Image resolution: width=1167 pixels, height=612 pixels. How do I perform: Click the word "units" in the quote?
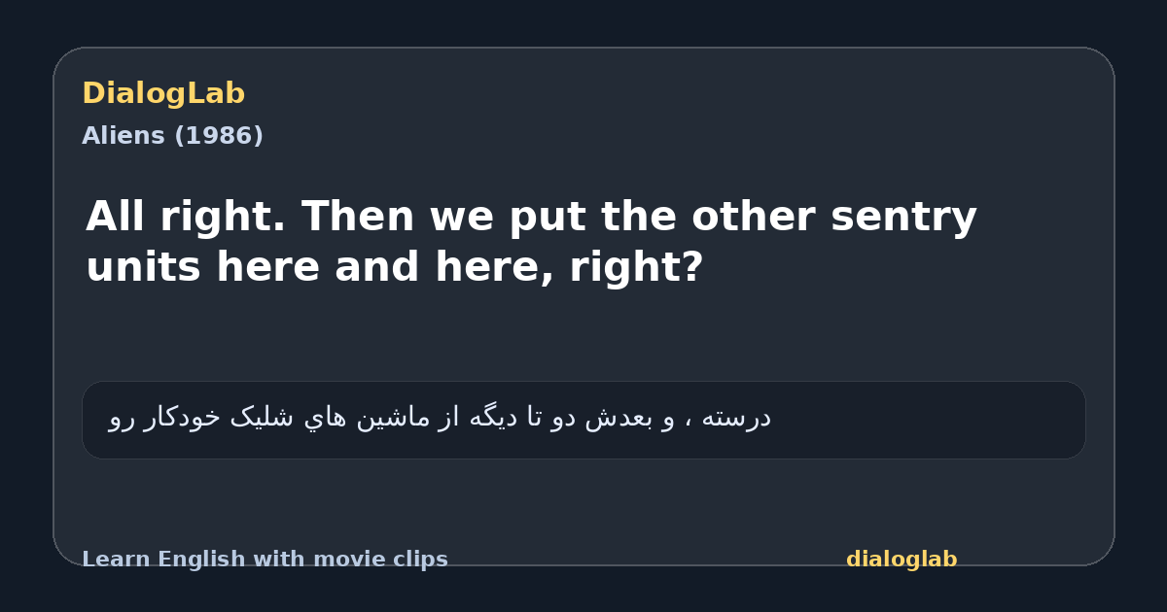click(x=143, y=267)
